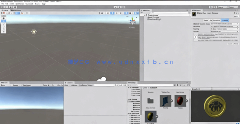Image resolution: width=240 pixels, height=124 pixels.
Task: Open the account dropdown in toolbar
Action: pos(5,7)
